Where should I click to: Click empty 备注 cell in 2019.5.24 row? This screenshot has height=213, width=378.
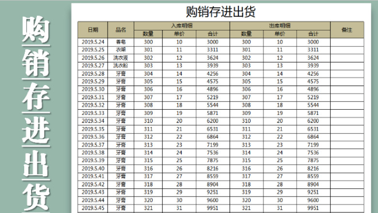(347, 42)
